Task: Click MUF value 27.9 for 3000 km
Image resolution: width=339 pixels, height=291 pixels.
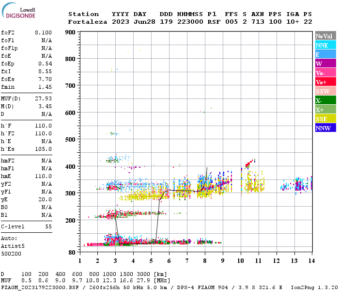Action: (143, 281)
